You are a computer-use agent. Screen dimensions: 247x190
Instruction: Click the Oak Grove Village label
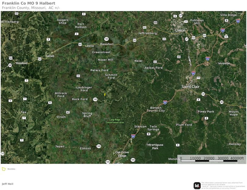point(122,154)
